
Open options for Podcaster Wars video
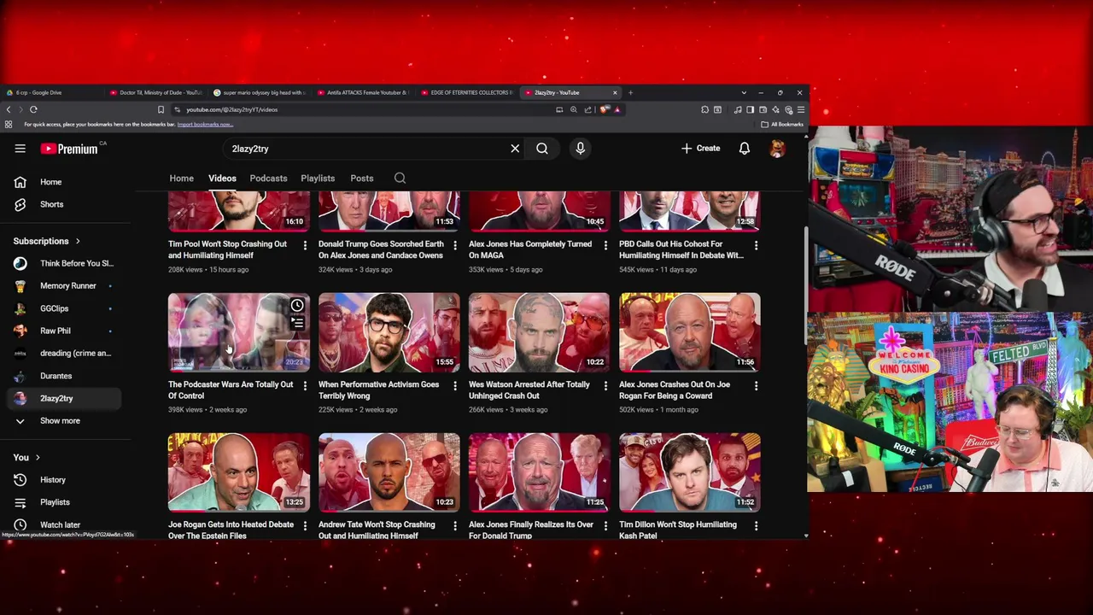pyautogui.click(x=305, y=385)
